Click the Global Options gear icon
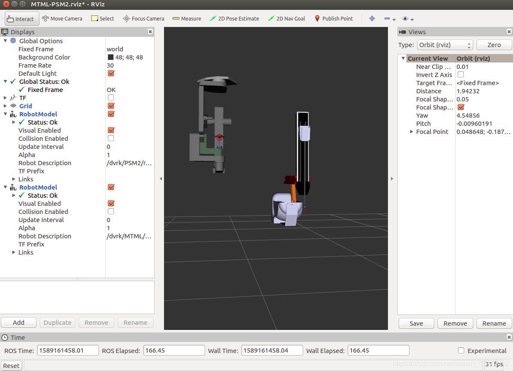 tap(13, 41)
